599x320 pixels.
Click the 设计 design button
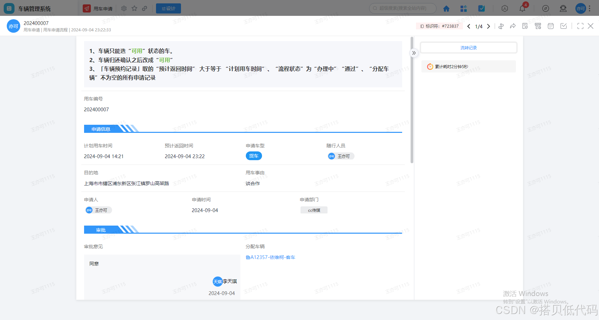coord(168,8)
